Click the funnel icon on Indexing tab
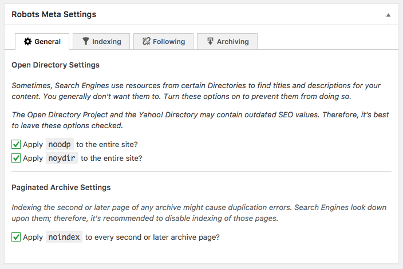Viewport: 403px width, 269px height. click(x=86, y=41)
